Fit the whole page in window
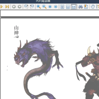Image resolution: width=99 pixels, height=99 pixels. coord(68,7)
